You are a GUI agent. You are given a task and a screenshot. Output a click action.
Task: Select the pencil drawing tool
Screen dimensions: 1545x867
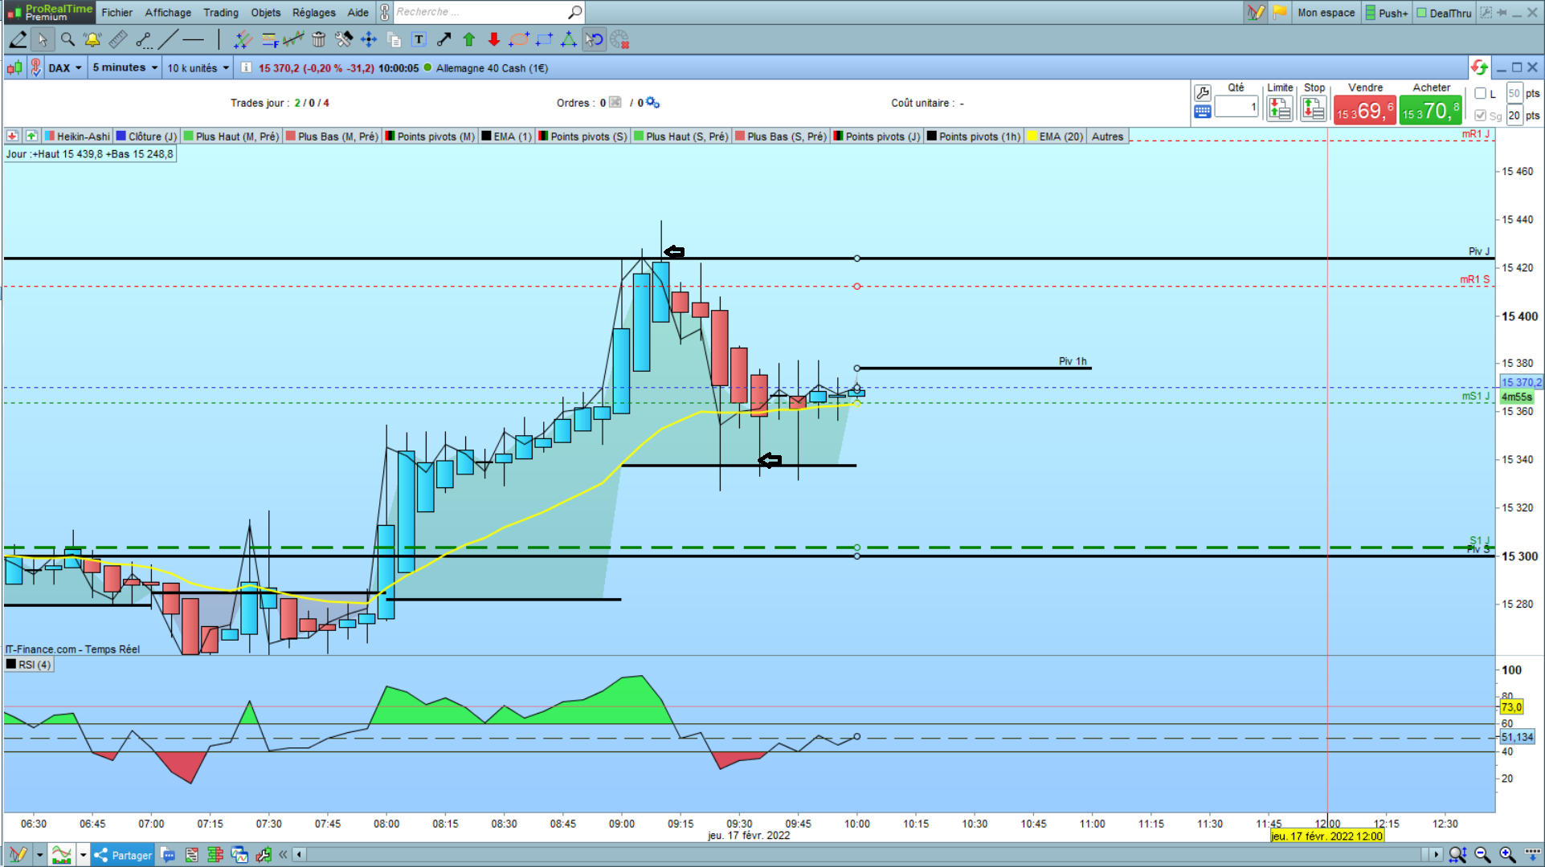click(18, 39)
